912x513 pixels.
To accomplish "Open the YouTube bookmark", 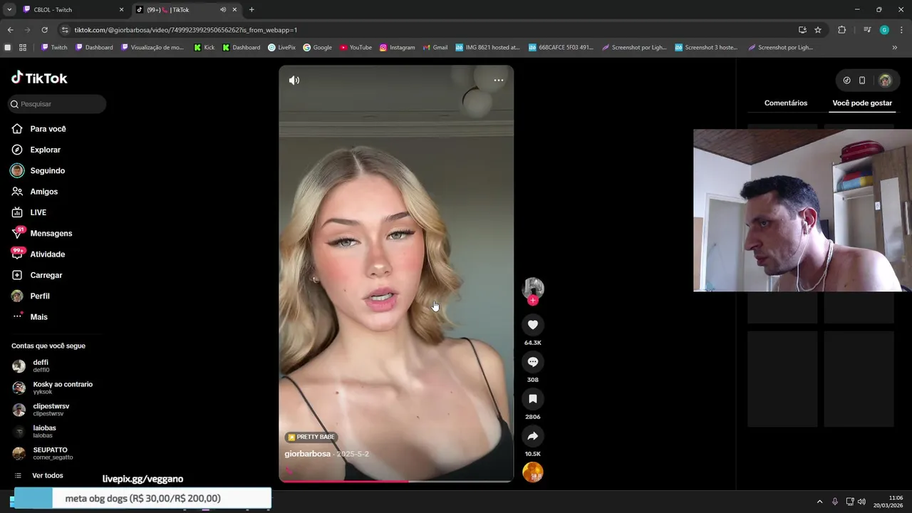I will tap(356, 48).
